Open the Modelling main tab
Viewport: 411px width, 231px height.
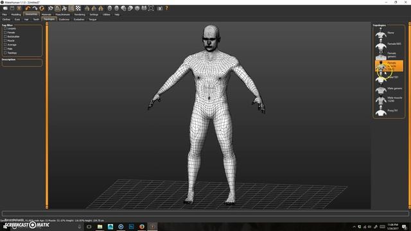click(x=16, y=15)
